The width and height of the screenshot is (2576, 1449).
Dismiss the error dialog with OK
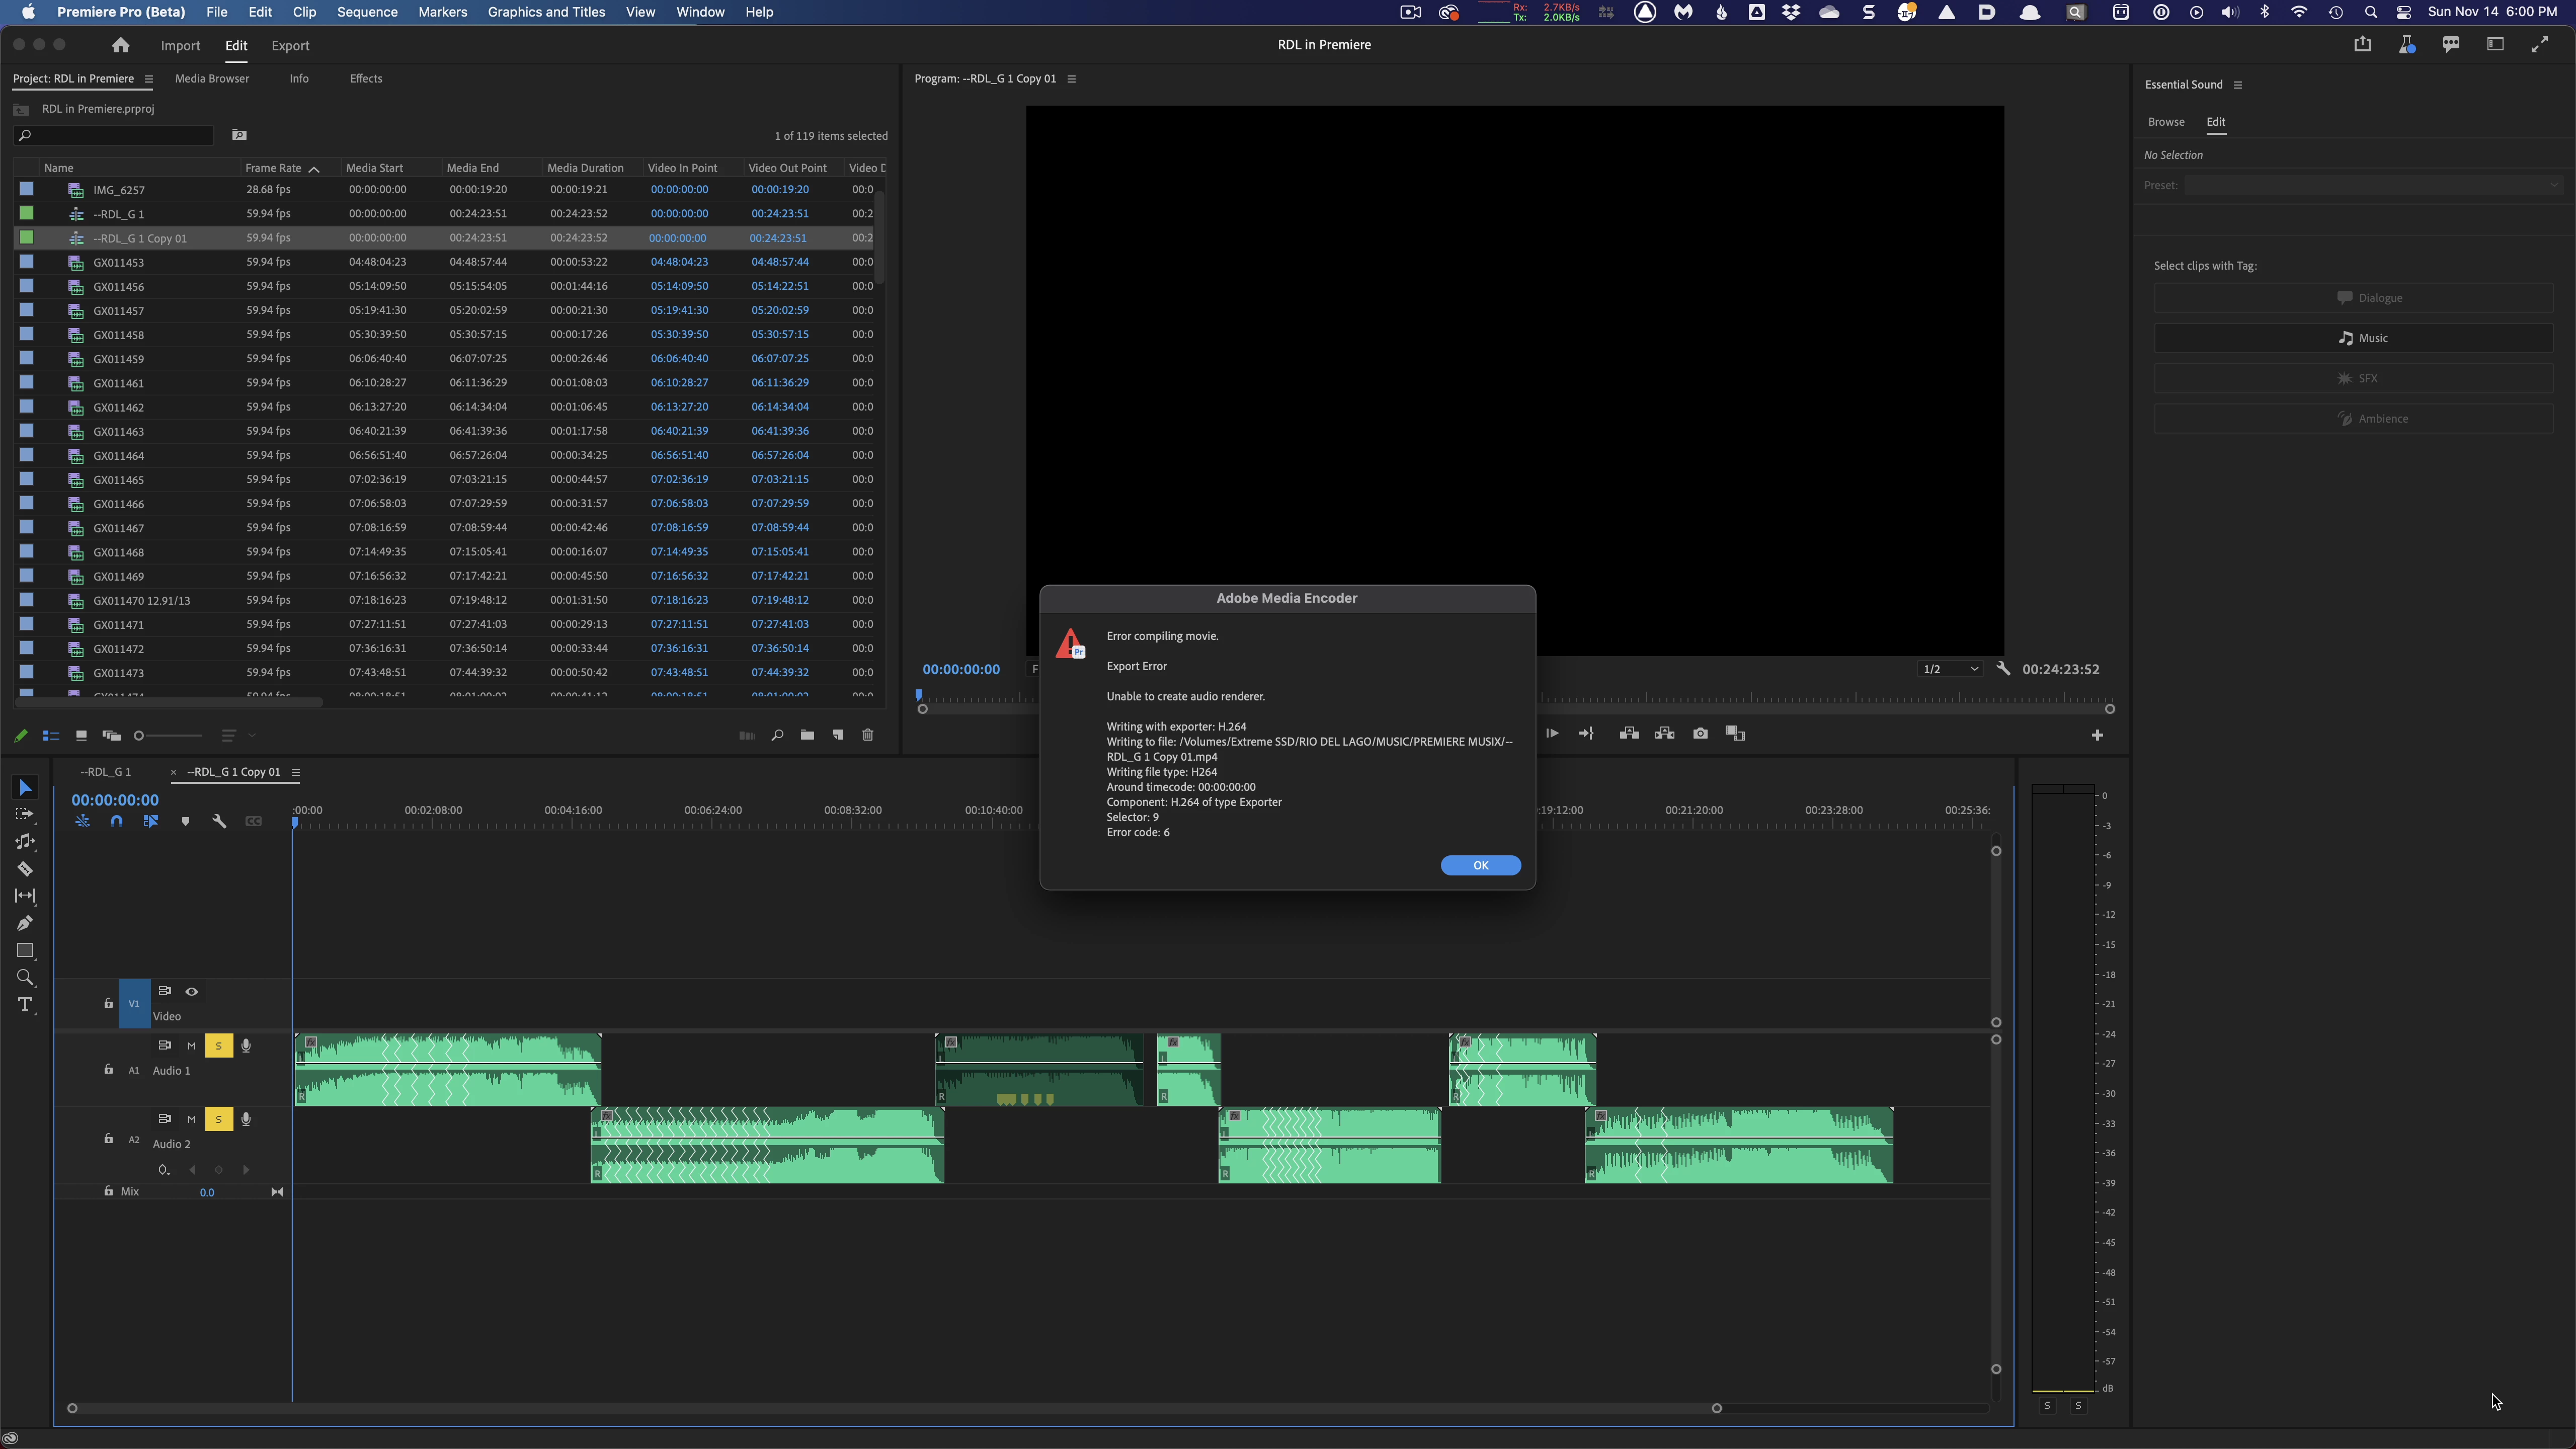point(1480,865)
